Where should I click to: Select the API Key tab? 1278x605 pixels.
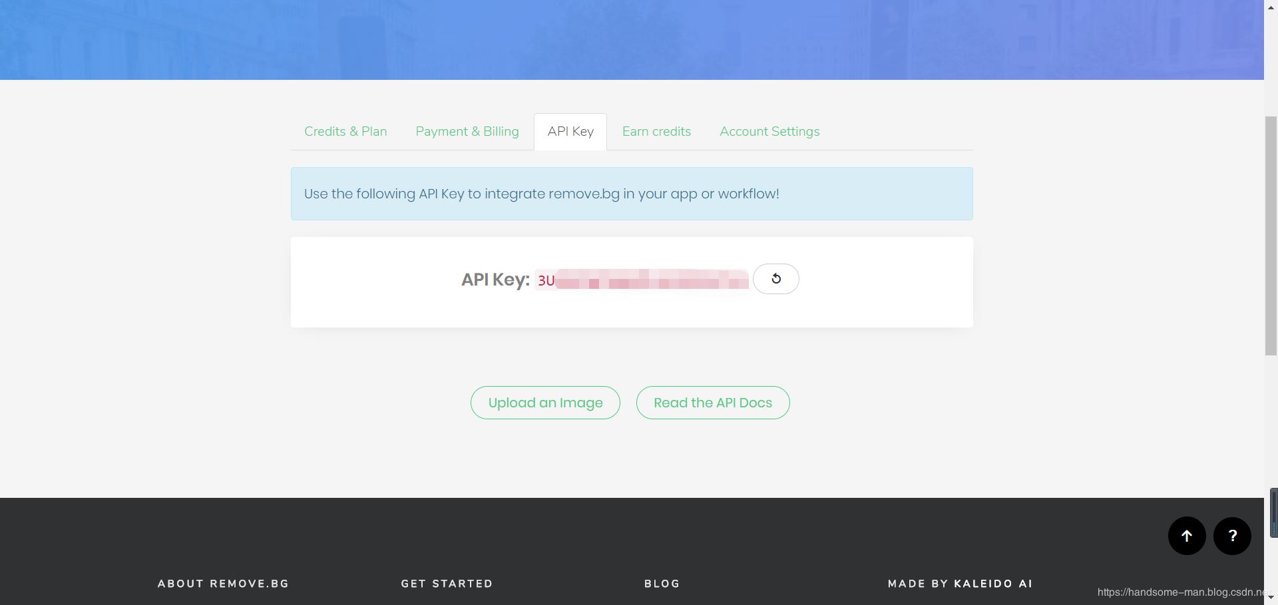(570, 132)
